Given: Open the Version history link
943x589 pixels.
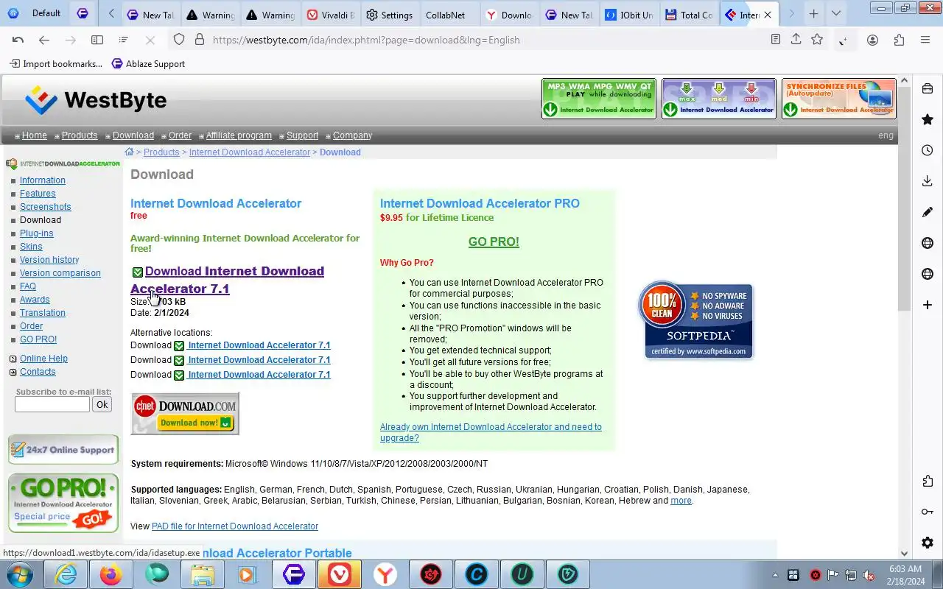Looking at the screenshot, I should [x=49, y=260].
